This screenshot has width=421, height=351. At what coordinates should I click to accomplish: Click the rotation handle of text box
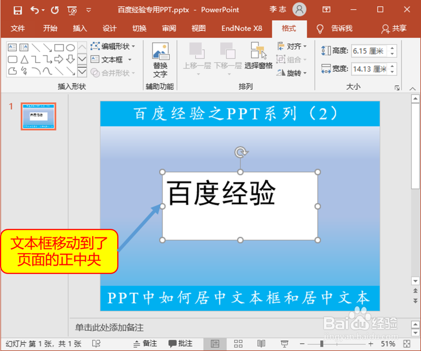[x=241, y=152]
